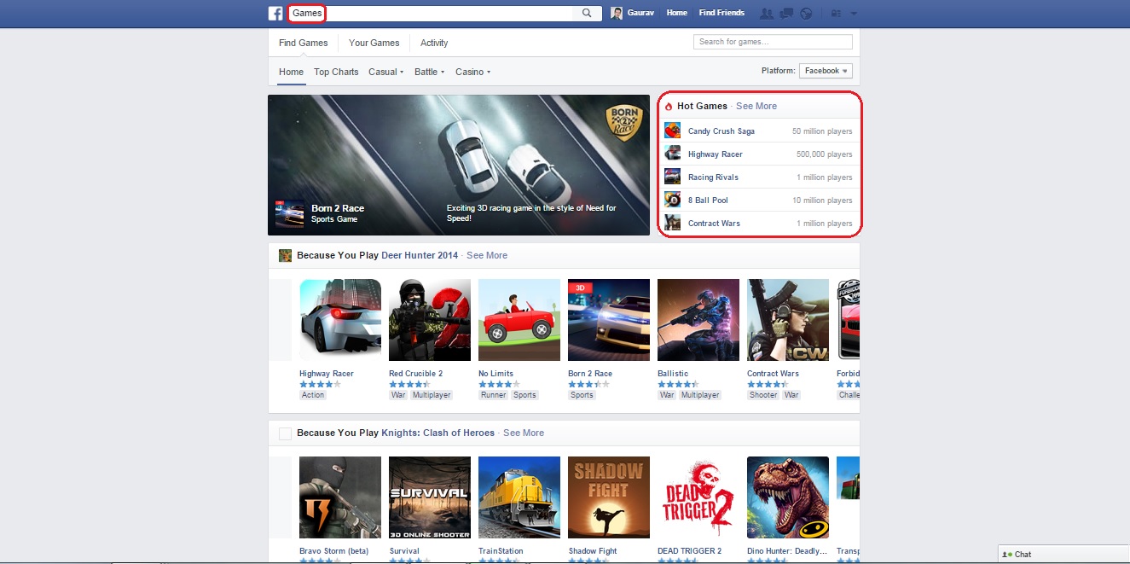
Task: Click the Highway Racer icon in Hot Games
Action: 673,154
